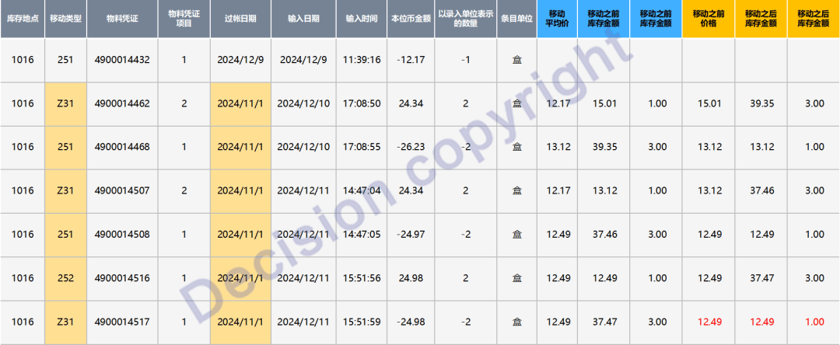Viewport: 840px width, 345px height.
Task: Click the 过帐日期 column header
Action: click(x=240, y=18)
